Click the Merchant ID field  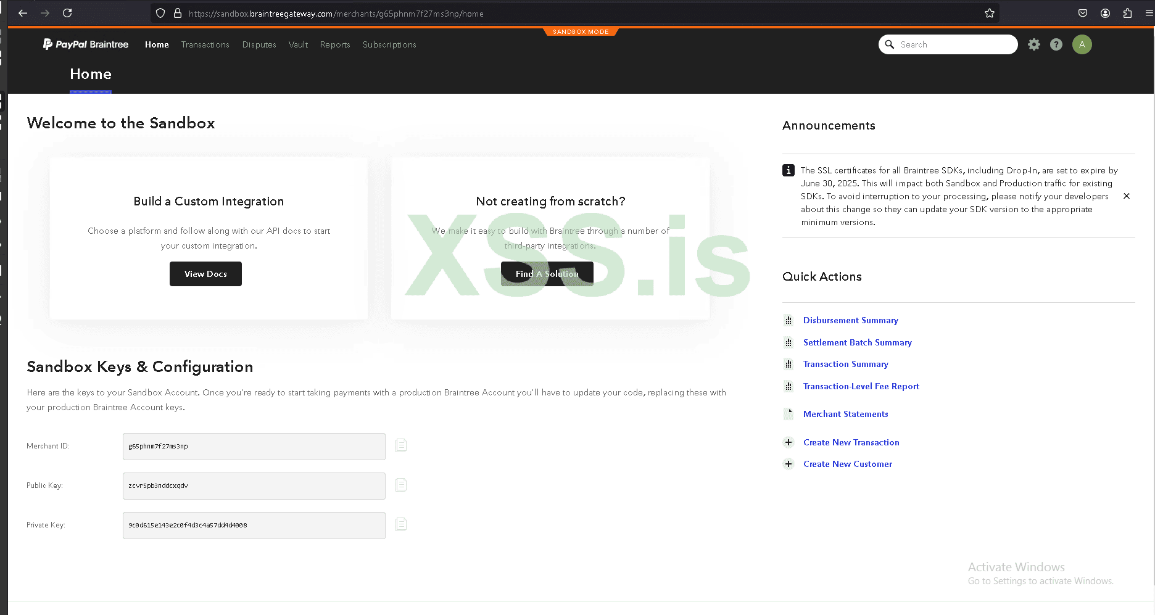point(254,447)
